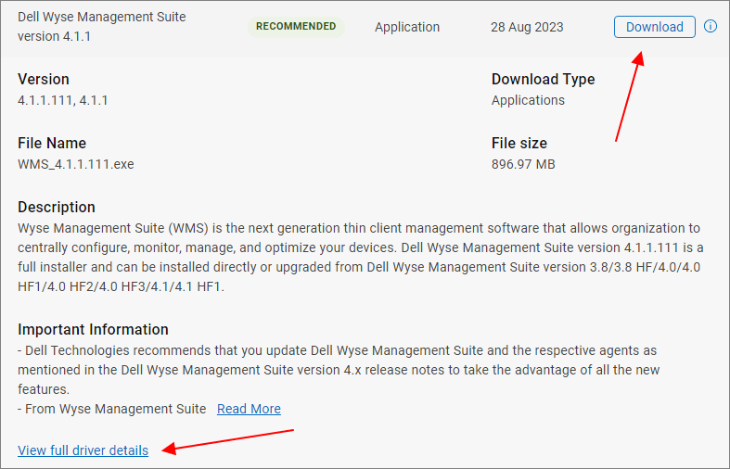Screen dimensions: 730x469
Task: Open the info icon beside Download
Action: click(711, 27)
